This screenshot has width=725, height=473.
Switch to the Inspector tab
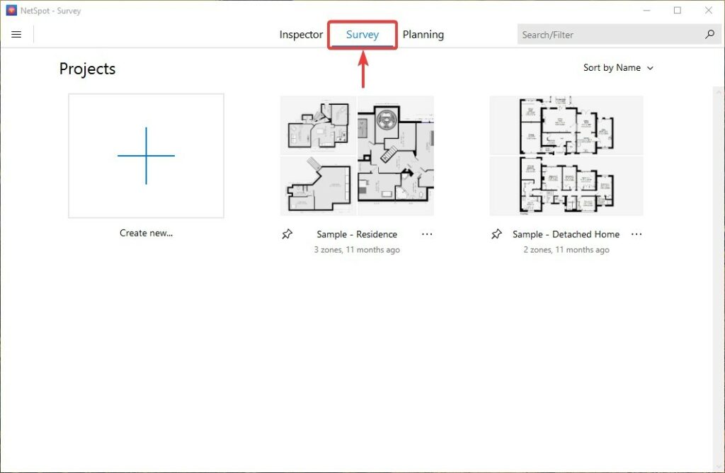[301, 35]
